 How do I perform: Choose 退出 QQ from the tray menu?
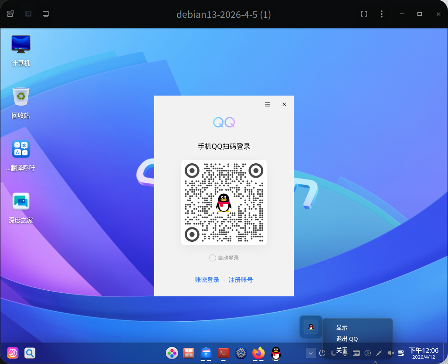point(347,339)
